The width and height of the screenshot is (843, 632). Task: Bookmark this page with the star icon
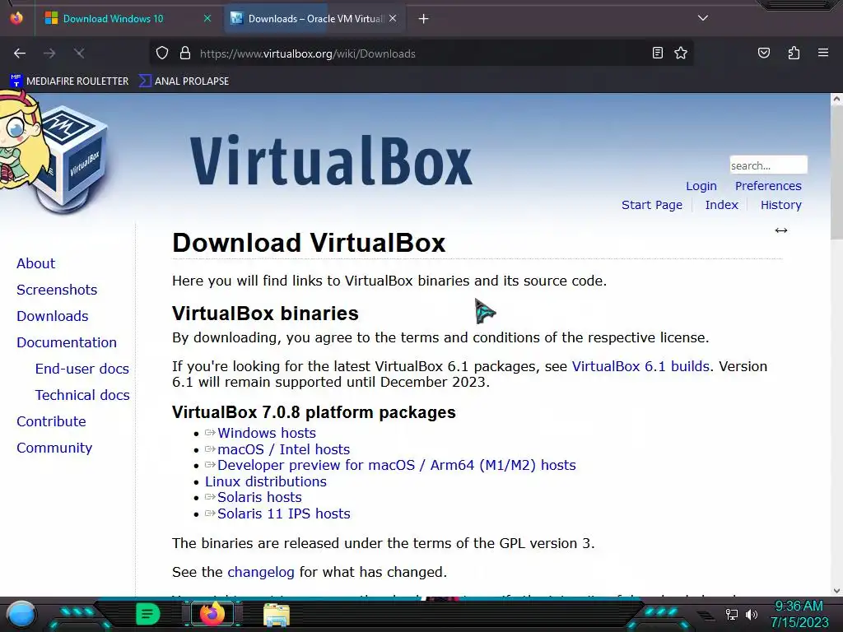[x=681, y=53]
